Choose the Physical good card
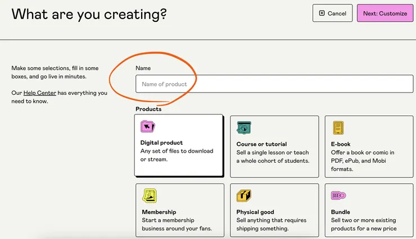The height and width of the screenshot is (239, 416). [274, 210]
